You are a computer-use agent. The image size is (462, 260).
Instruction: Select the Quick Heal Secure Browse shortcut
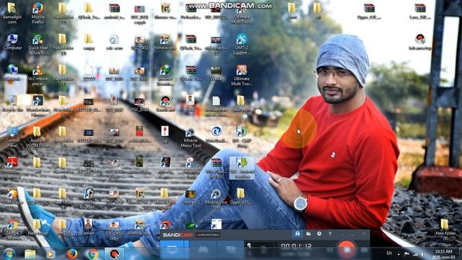(38, 45)
